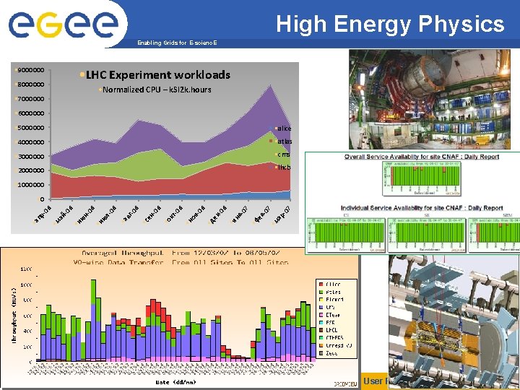Click the 3000000 y-axis label

[x=31, y=156]
